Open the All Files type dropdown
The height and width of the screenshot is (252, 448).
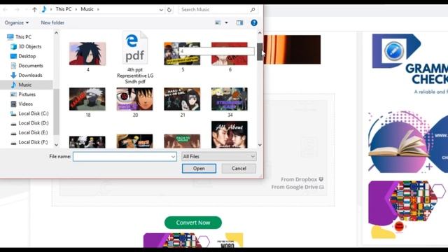click(219, 157)
